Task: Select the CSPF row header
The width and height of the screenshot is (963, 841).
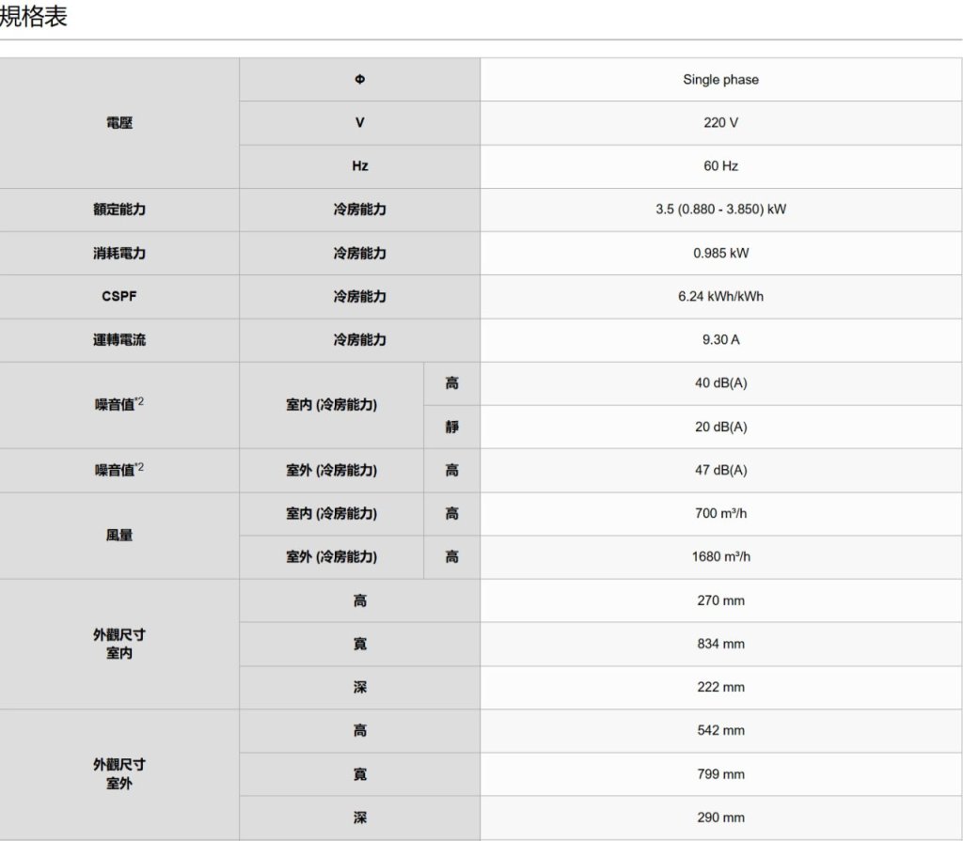Action: pos(119,297)
